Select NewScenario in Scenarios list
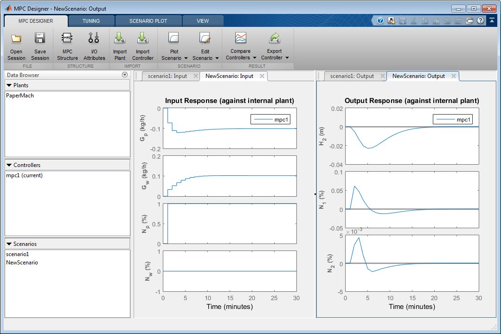501x334 pixels. click(x=22, y=263)
